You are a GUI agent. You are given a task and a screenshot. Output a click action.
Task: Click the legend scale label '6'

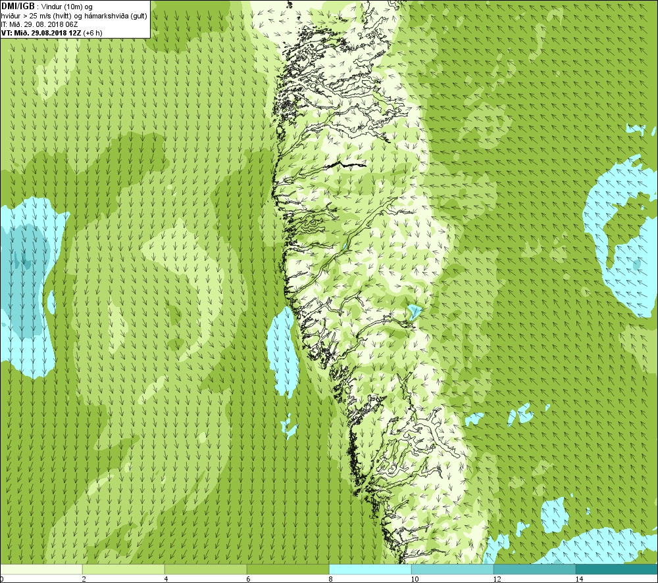(249, 579)
